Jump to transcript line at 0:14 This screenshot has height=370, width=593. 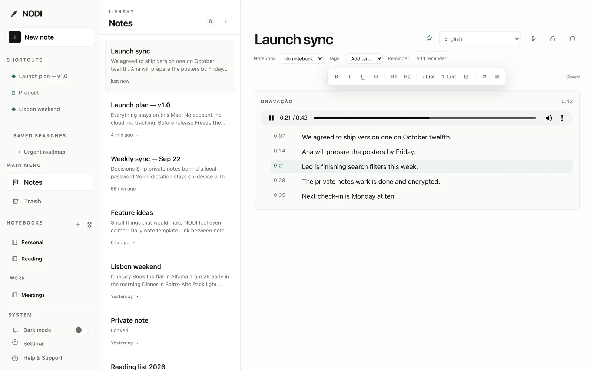pos(421,152)
